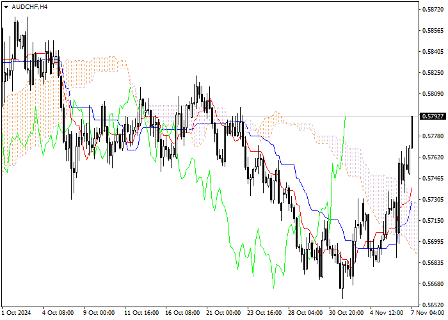Click the 28 Oct 04:00 time label
This screenshot has height=320, width=448.
pos(305,313)
